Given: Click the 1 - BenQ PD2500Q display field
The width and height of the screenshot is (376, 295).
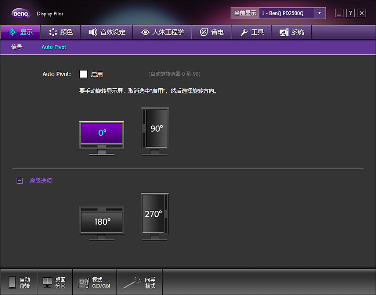Looking at the screenshot, I should (x=287, y=13).
